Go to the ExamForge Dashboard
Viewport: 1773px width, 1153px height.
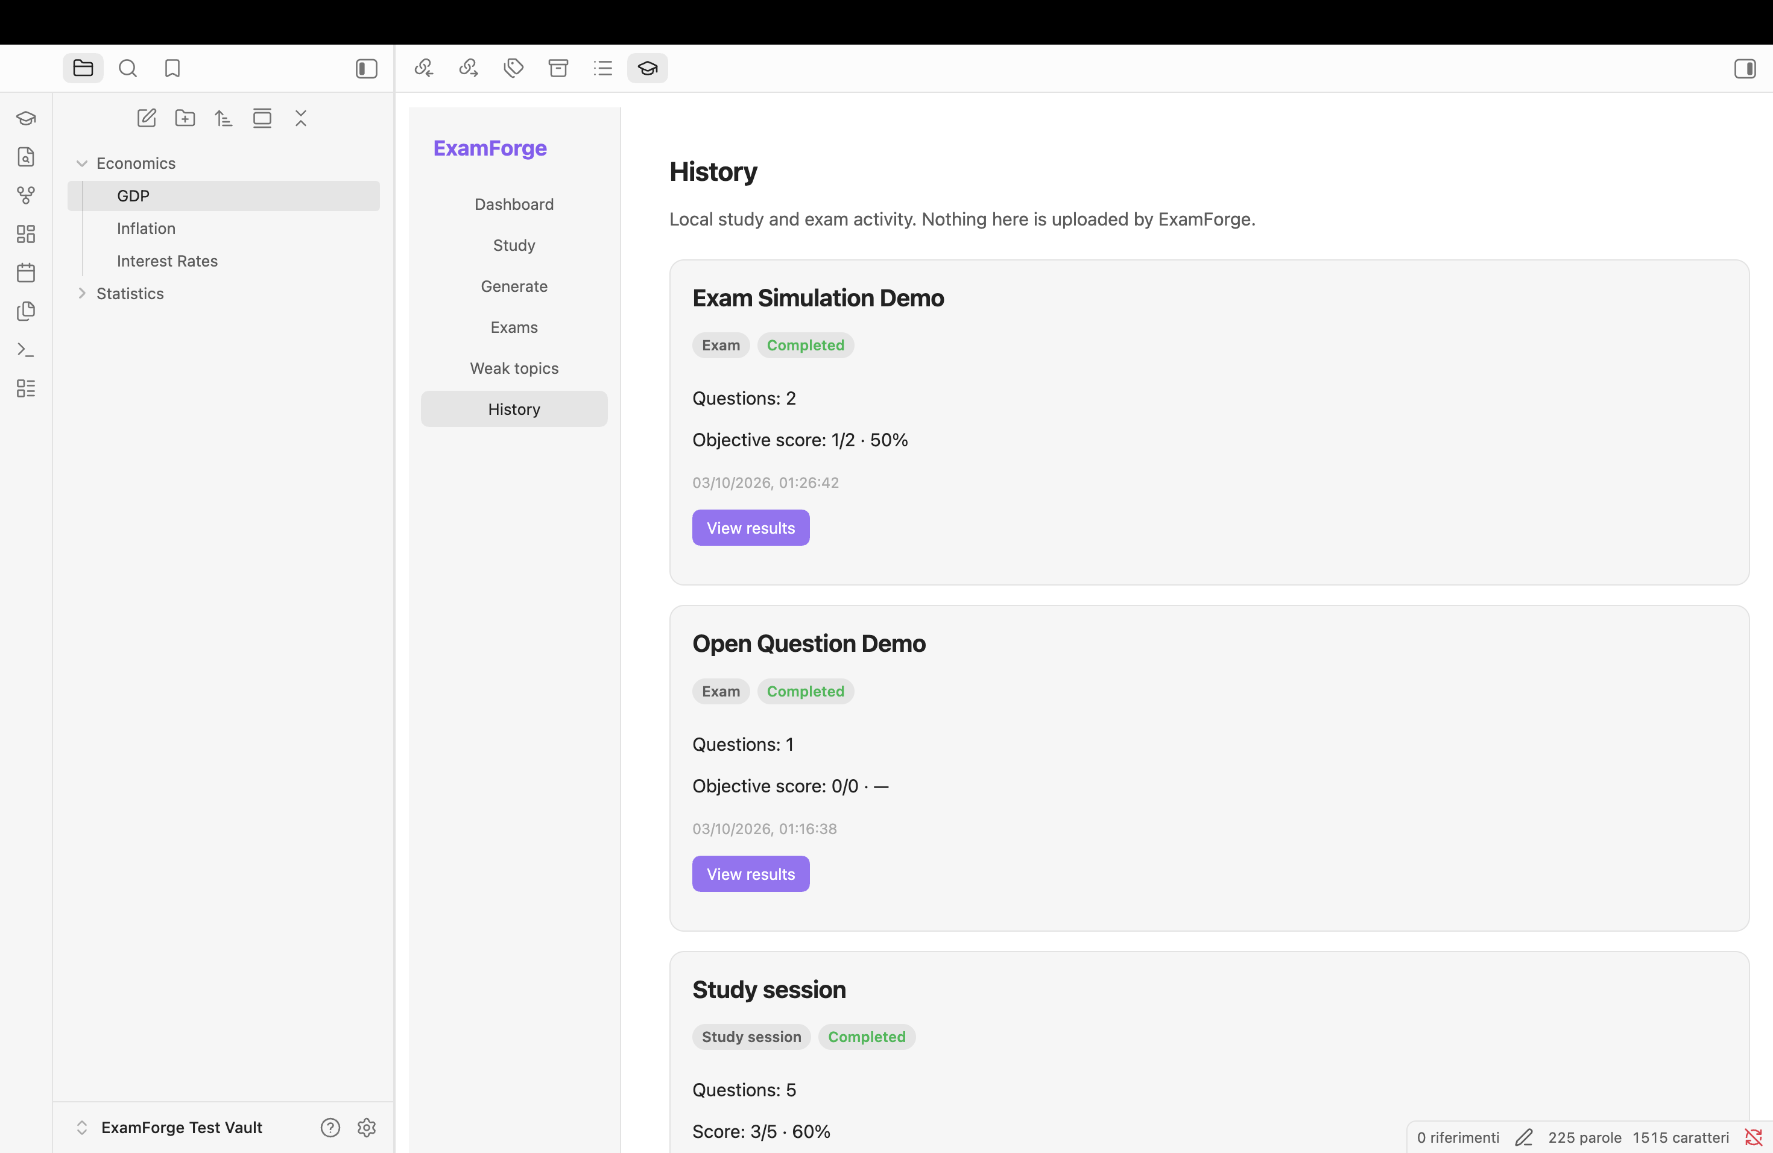pyautogui.click(x=514, y=204)
